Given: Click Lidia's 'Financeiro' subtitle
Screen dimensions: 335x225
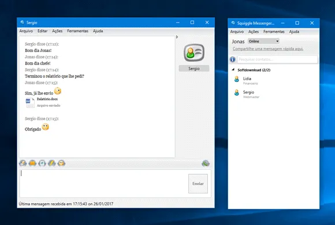Looking at the screenshot, I should [x=251, y=84].
